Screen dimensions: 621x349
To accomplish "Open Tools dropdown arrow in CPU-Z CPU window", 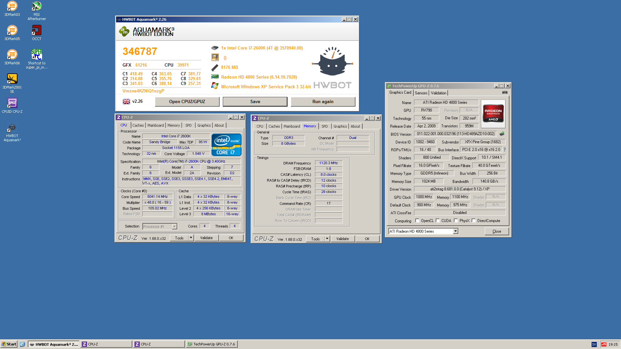I will pos(191,238).
